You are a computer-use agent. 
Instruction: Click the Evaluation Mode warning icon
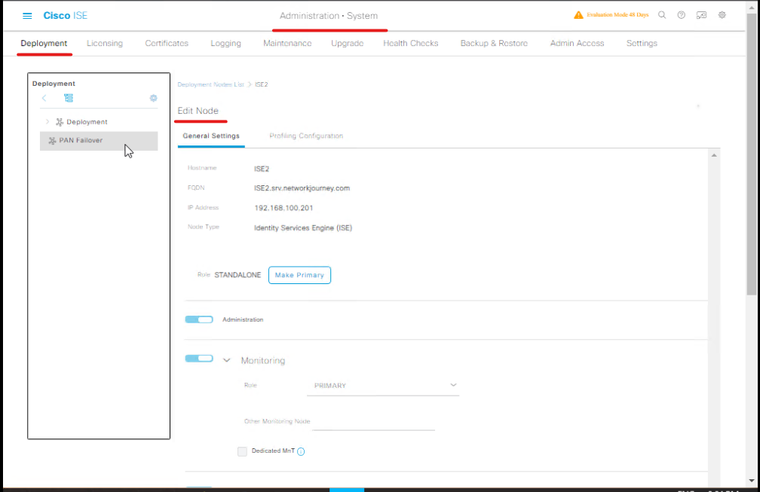(x=578, y=15)
